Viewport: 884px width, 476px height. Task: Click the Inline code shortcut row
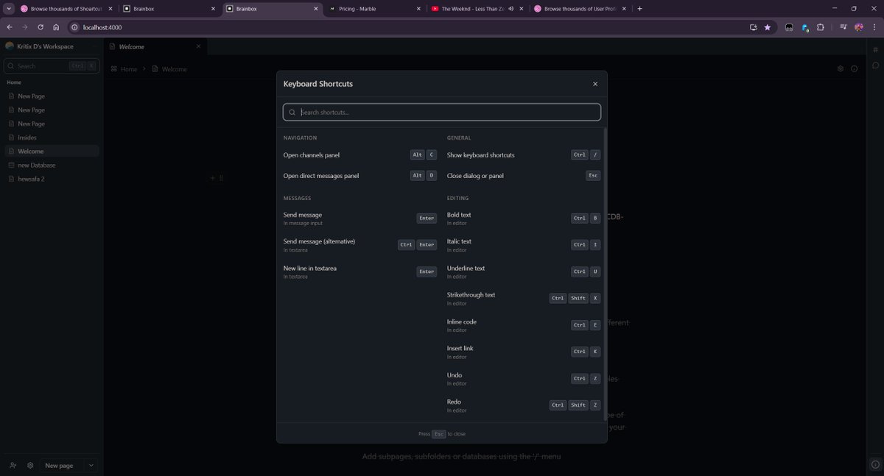524,325
